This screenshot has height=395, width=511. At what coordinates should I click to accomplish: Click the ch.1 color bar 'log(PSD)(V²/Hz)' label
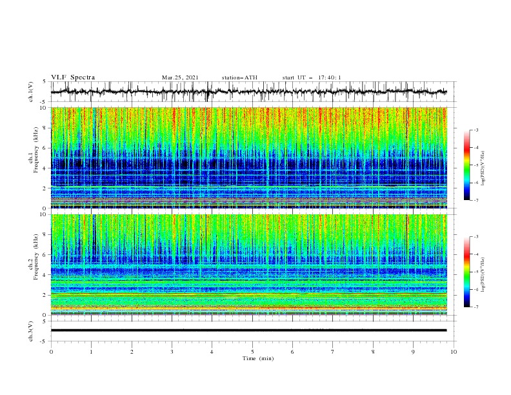[x=483, y=168]
